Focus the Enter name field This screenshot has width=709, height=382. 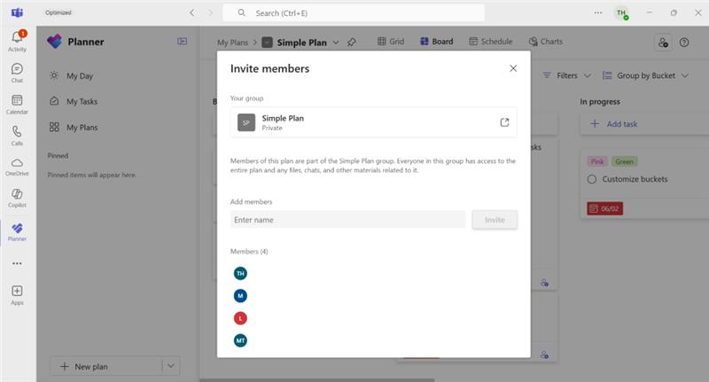pos(347,220)
